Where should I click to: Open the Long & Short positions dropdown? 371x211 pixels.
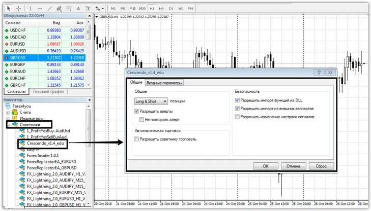pos(152,101)
